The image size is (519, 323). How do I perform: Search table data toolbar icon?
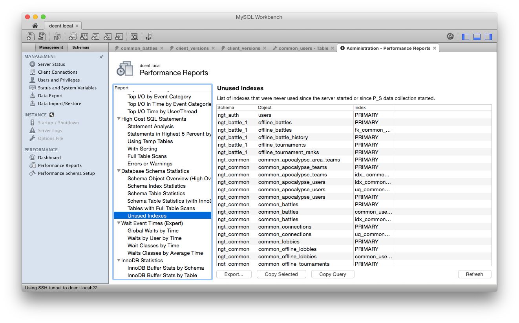pyautogui.click(x=134, y=36)
